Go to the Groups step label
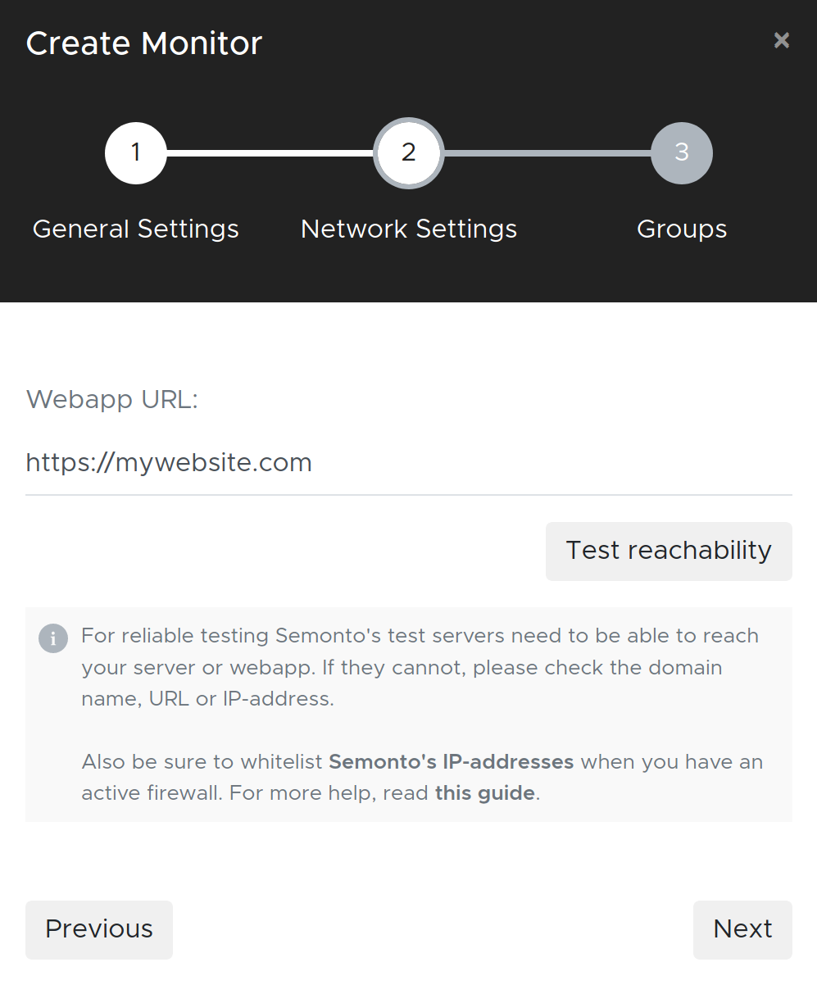This screenshot has height=985, width=817. click(681, 229)
